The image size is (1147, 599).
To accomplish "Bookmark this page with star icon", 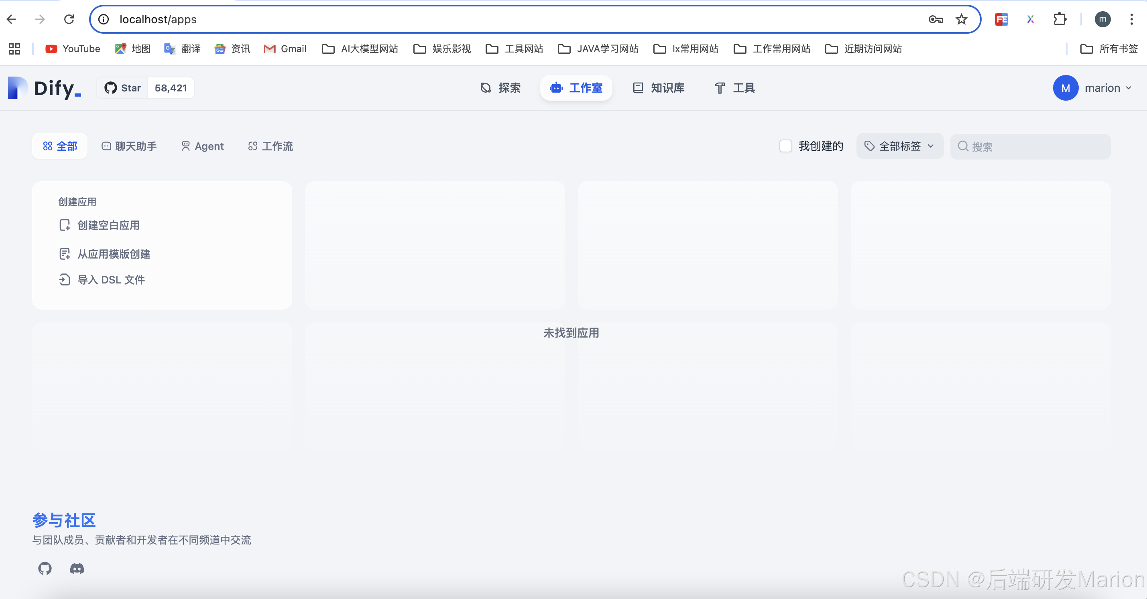I will [x=961, y=19].
